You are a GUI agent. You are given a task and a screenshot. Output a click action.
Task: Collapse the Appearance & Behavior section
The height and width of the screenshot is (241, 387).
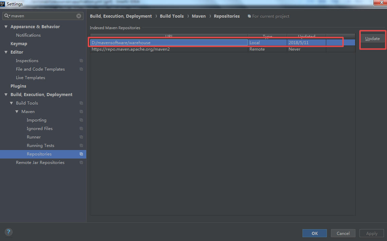(x=6, y=26)
